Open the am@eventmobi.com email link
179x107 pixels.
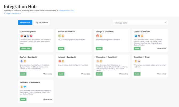click(x=66, y=10)
